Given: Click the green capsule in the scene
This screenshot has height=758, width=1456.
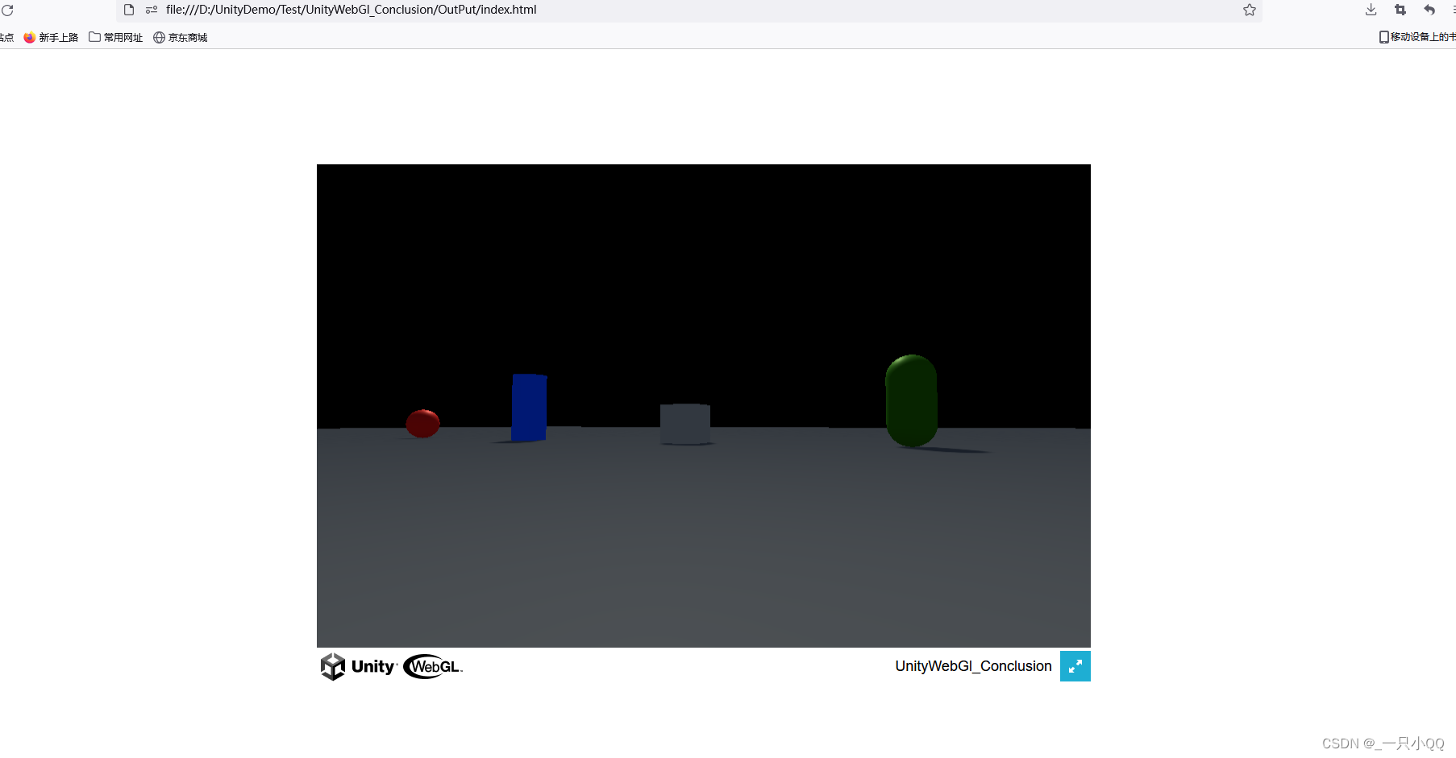Looking at the screenshot, I should tap(911, 400).
